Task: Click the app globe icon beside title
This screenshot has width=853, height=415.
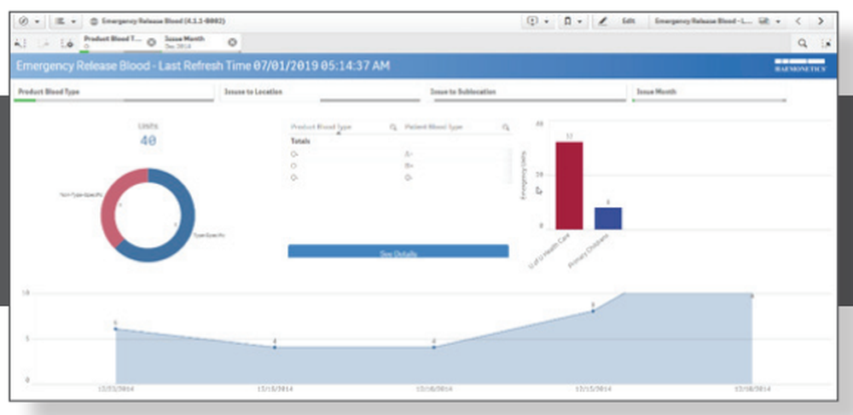Action: click(x=94, y=21)
